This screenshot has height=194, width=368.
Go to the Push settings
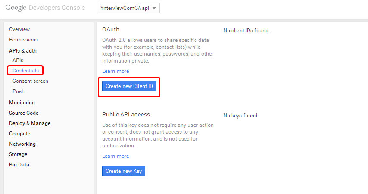point(18,91)
